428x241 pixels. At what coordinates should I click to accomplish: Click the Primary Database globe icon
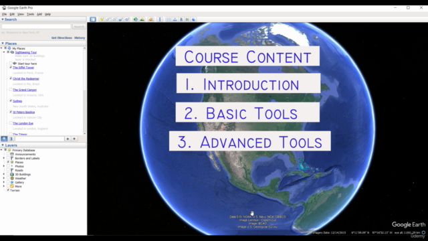[9, 150]
